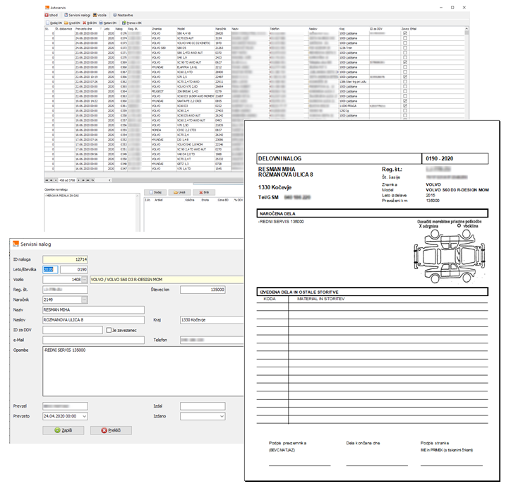
Task: Open the Izdano date dropdown
Action: (222, 416)
